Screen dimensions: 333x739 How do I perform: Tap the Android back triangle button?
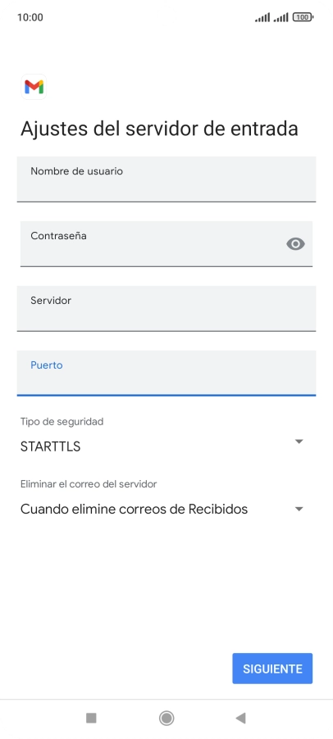[x=240, y=718]
